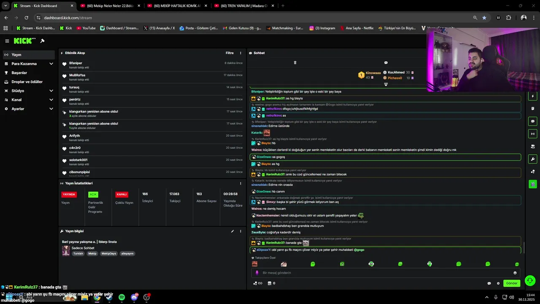Open (3) Instagram bookmark

[322, 28]
